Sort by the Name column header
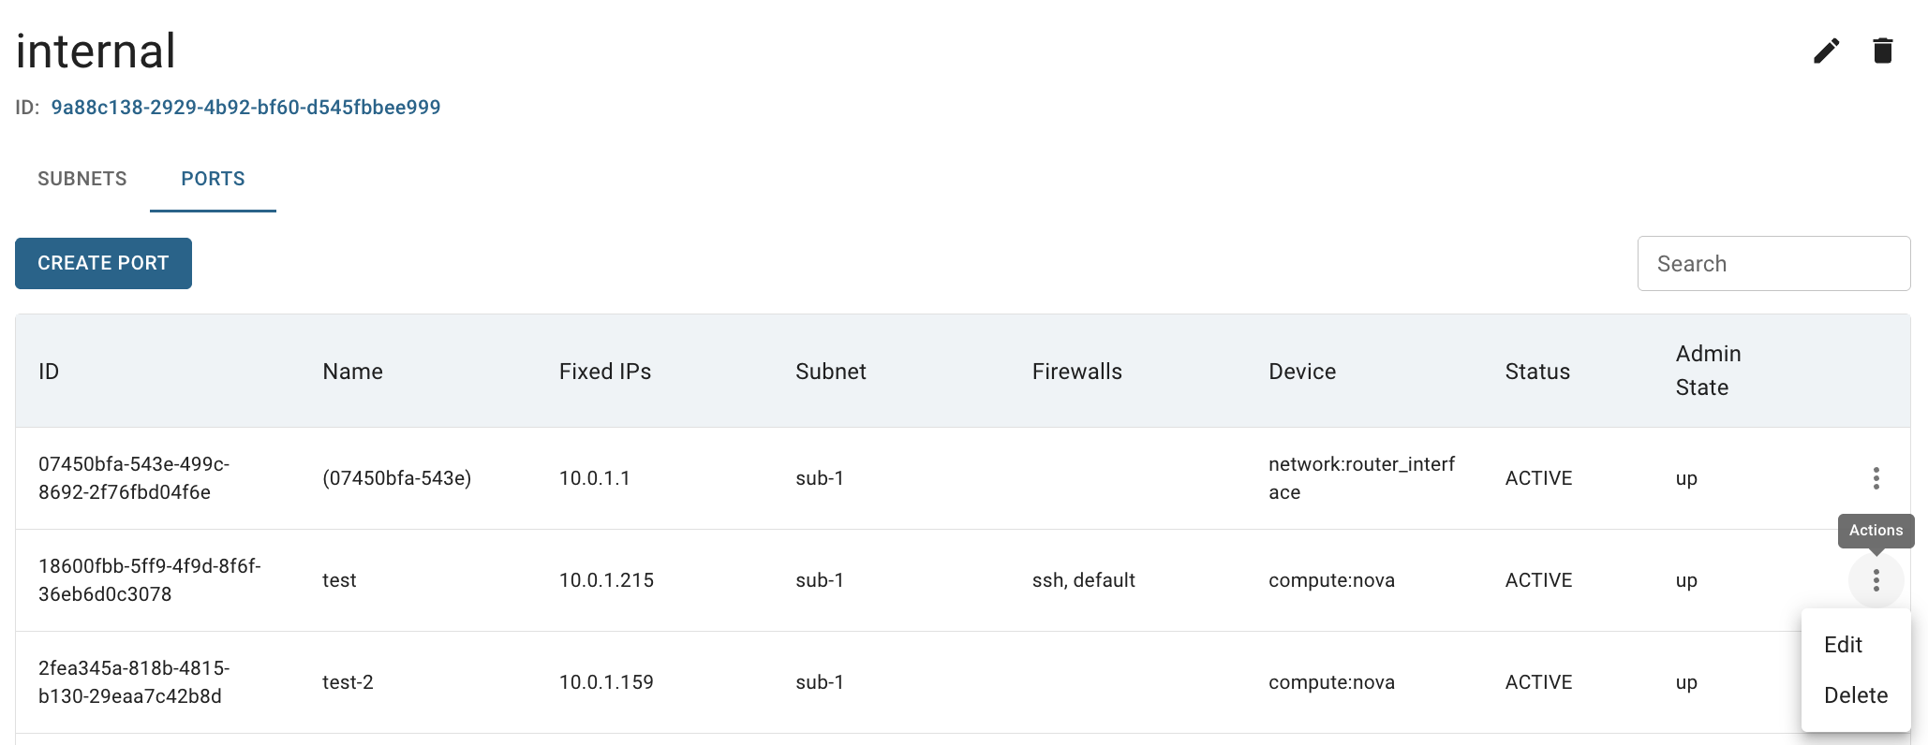This screenshot has height=745, width=1928. tap(352, 372)
